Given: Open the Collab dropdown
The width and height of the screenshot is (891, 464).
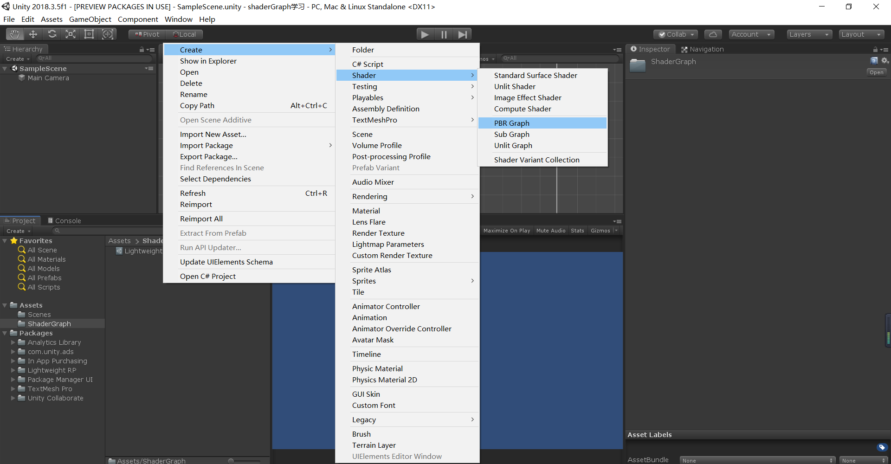Looking at the screenshot, I should tap(676, 34).
